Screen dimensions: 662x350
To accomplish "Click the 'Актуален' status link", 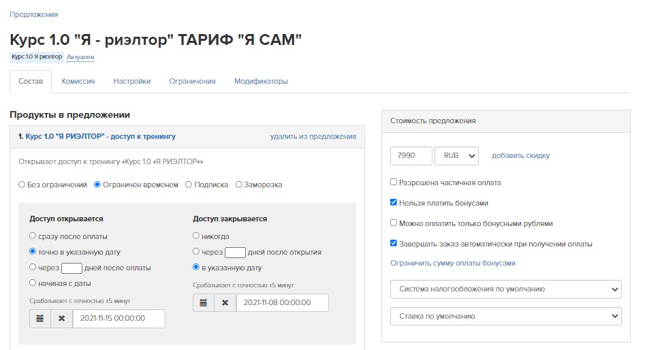I will click(x=80, y=57).
